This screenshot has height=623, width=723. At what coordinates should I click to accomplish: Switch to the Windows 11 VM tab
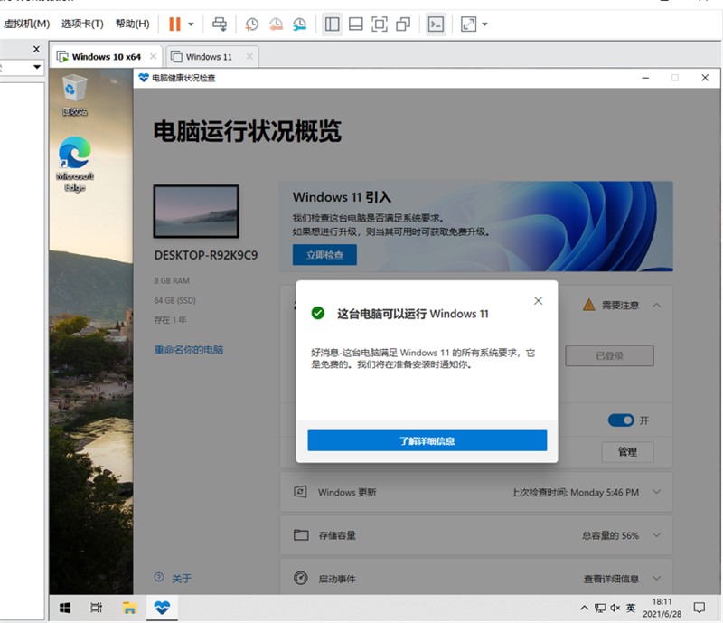pyautogui.click(x=210, y=57)
